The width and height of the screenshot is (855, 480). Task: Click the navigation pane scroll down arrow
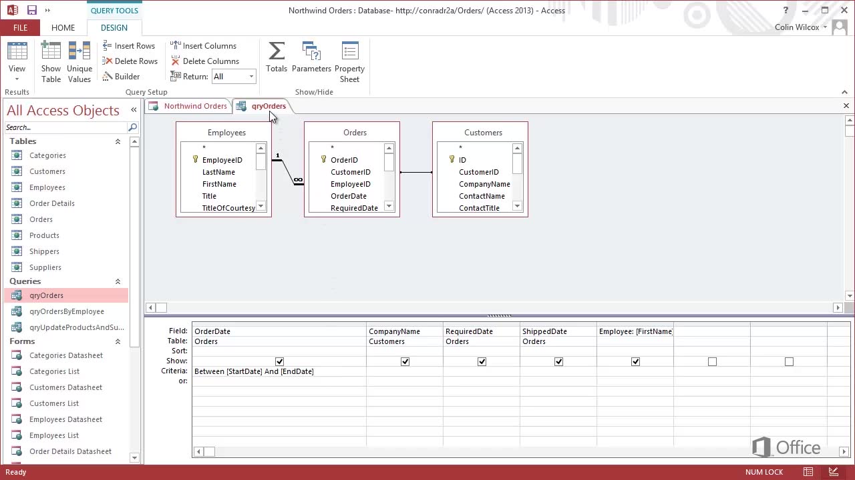tap(134, 457)
